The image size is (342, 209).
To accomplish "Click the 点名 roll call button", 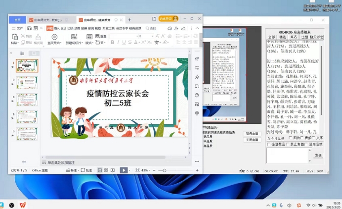I will [x=294, y=37].
